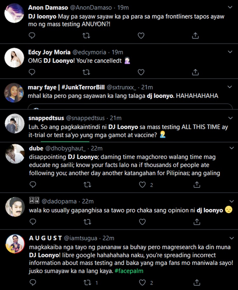The width and height of the screenshot is (238, 290).
Task: Like Edcy Joy Moria's tweet
Action: pos(141,72)
